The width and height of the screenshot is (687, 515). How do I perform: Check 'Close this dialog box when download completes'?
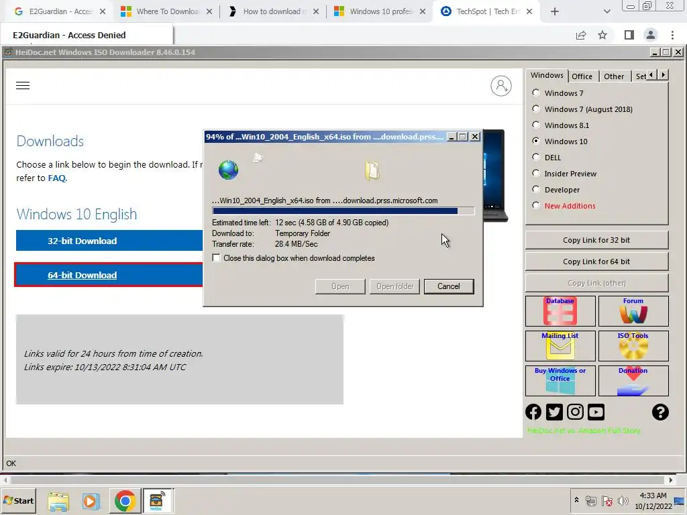pyautogui.click(x=216, y=258)
